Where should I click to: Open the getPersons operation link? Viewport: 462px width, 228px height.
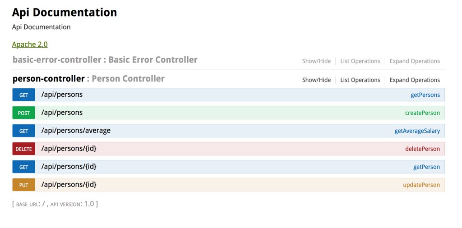425,95
